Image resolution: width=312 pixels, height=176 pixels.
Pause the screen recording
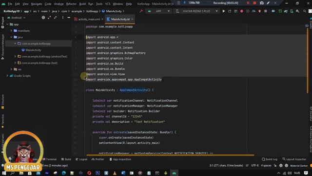[x=248, y=3]
